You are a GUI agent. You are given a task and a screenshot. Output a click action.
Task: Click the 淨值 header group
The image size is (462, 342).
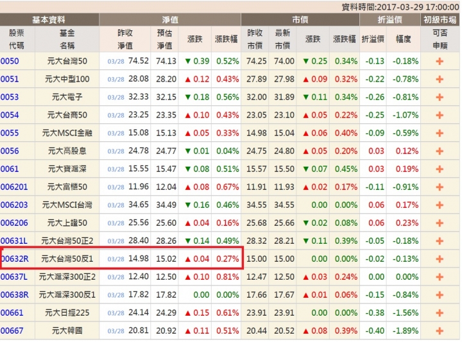(170, 20)
